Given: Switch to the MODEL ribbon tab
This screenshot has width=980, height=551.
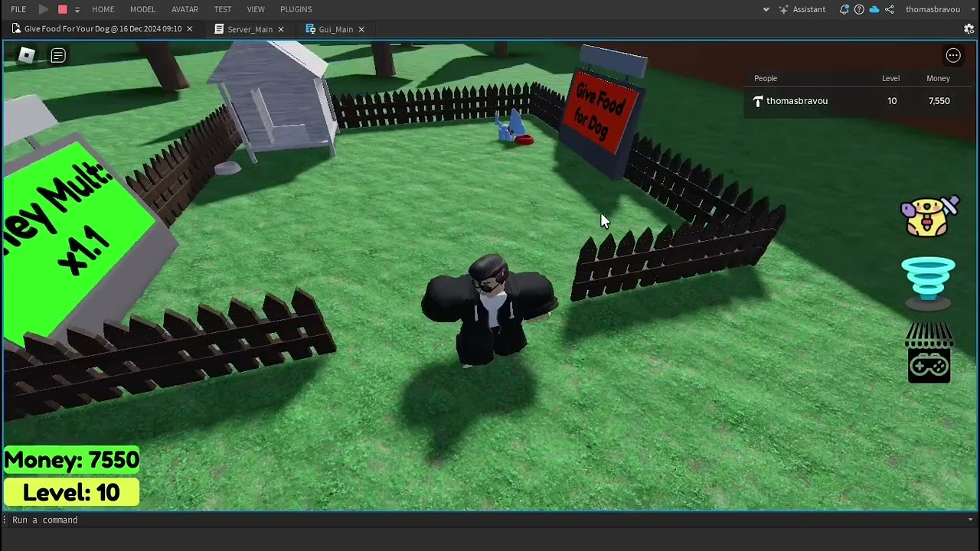Looking at the screenshot, I should [x=142, y=9].
